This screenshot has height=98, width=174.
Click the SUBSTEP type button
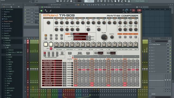[x=108, y=53]
